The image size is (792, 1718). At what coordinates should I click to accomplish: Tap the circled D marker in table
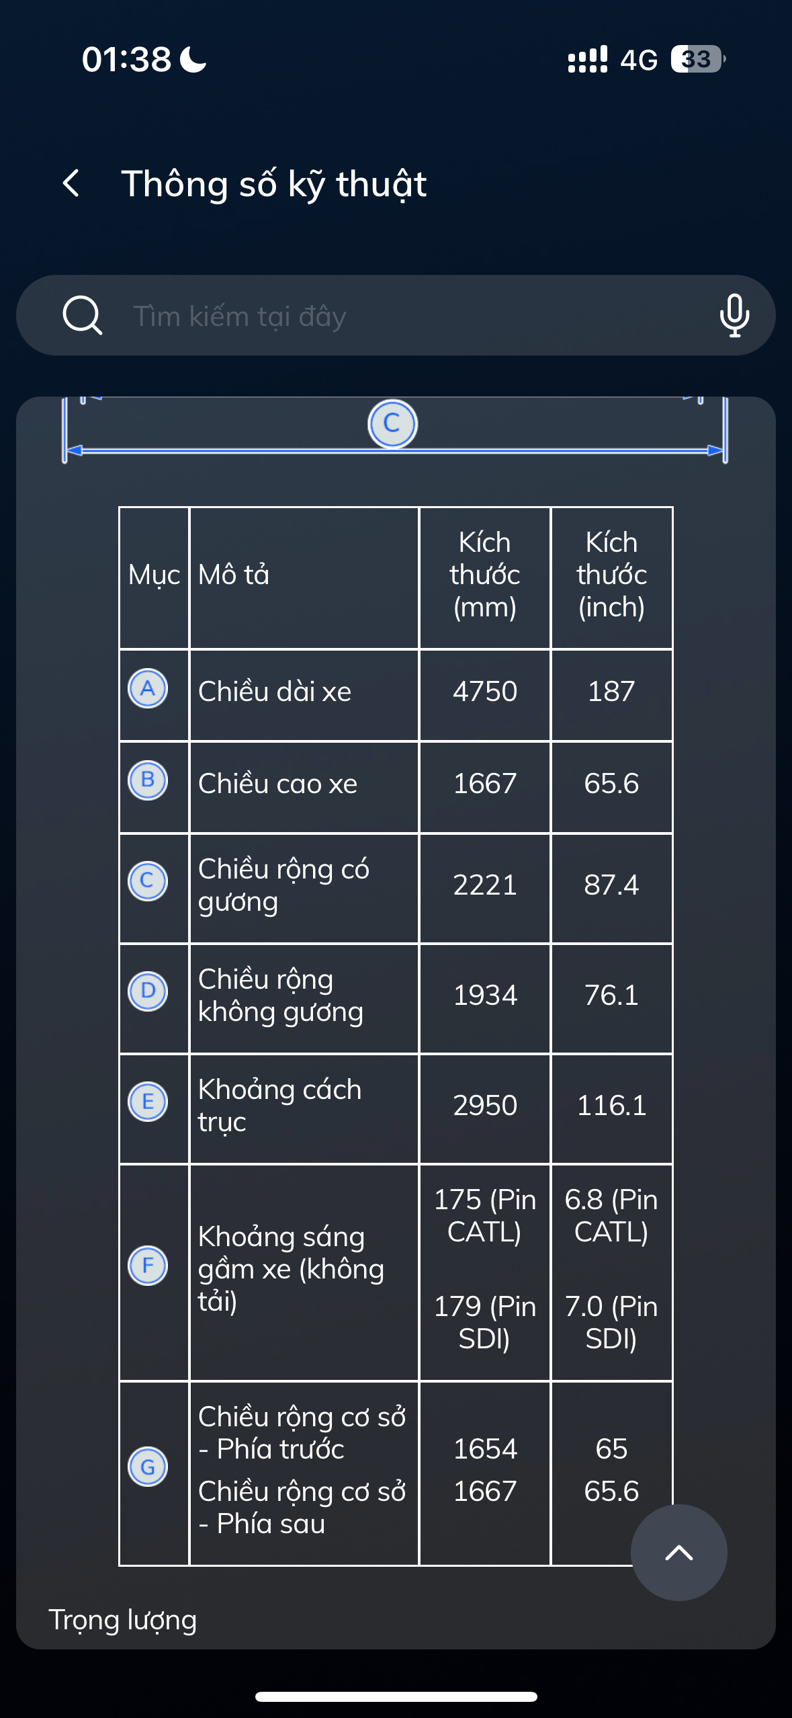click(148, 991)
